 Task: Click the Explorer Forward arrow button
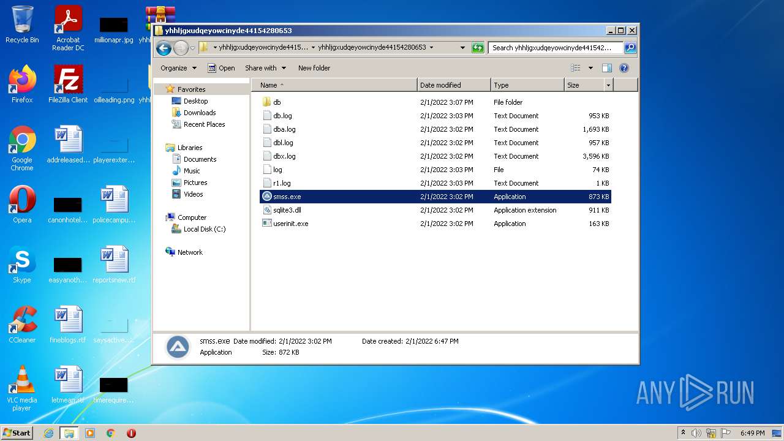pos(181,48)
